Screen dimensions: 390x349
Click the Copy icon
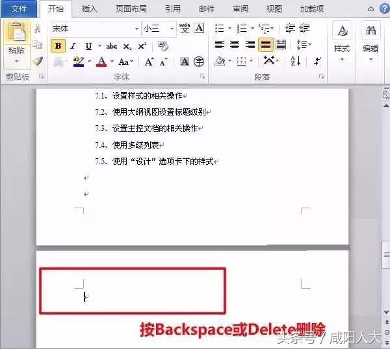tap(38, 45)
